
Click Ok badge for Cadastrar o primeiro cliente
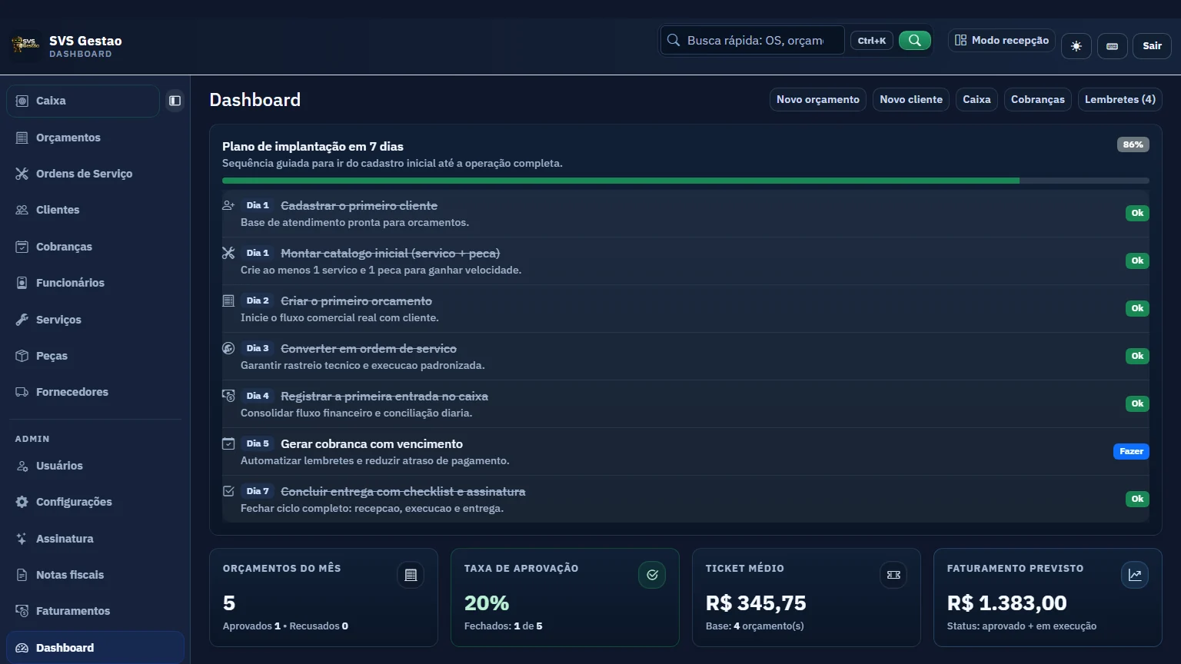click(x=1137, y=213)
